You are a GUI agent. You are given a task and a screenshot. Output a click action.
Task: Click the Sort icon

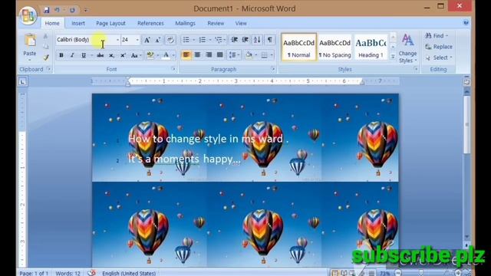(x=257, y=40)
